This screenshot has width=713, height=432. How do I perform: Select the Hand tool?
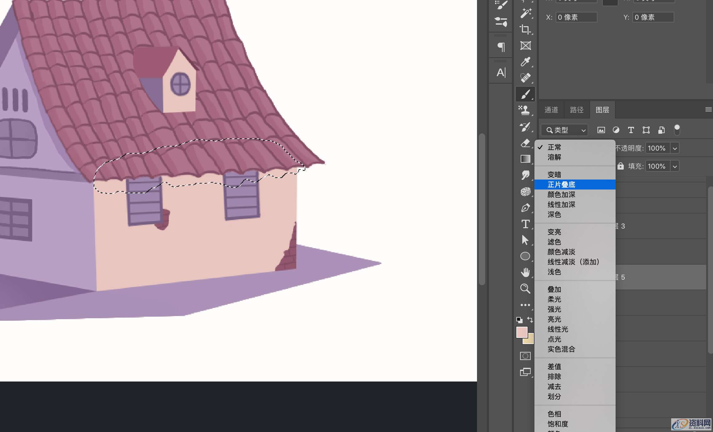[525, 272]
